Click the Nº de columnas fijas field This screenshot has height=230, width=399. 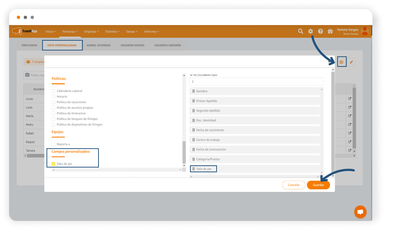tap(256, 82)
